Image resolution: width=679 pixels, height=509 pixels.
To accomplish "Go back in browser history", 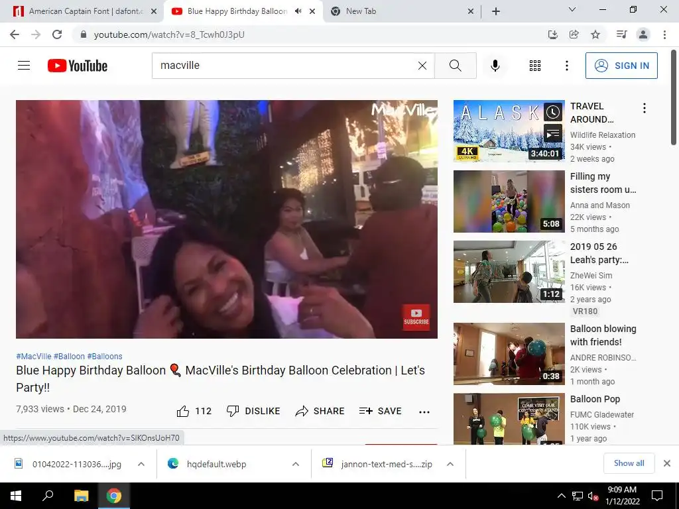I will coord(15,34).
